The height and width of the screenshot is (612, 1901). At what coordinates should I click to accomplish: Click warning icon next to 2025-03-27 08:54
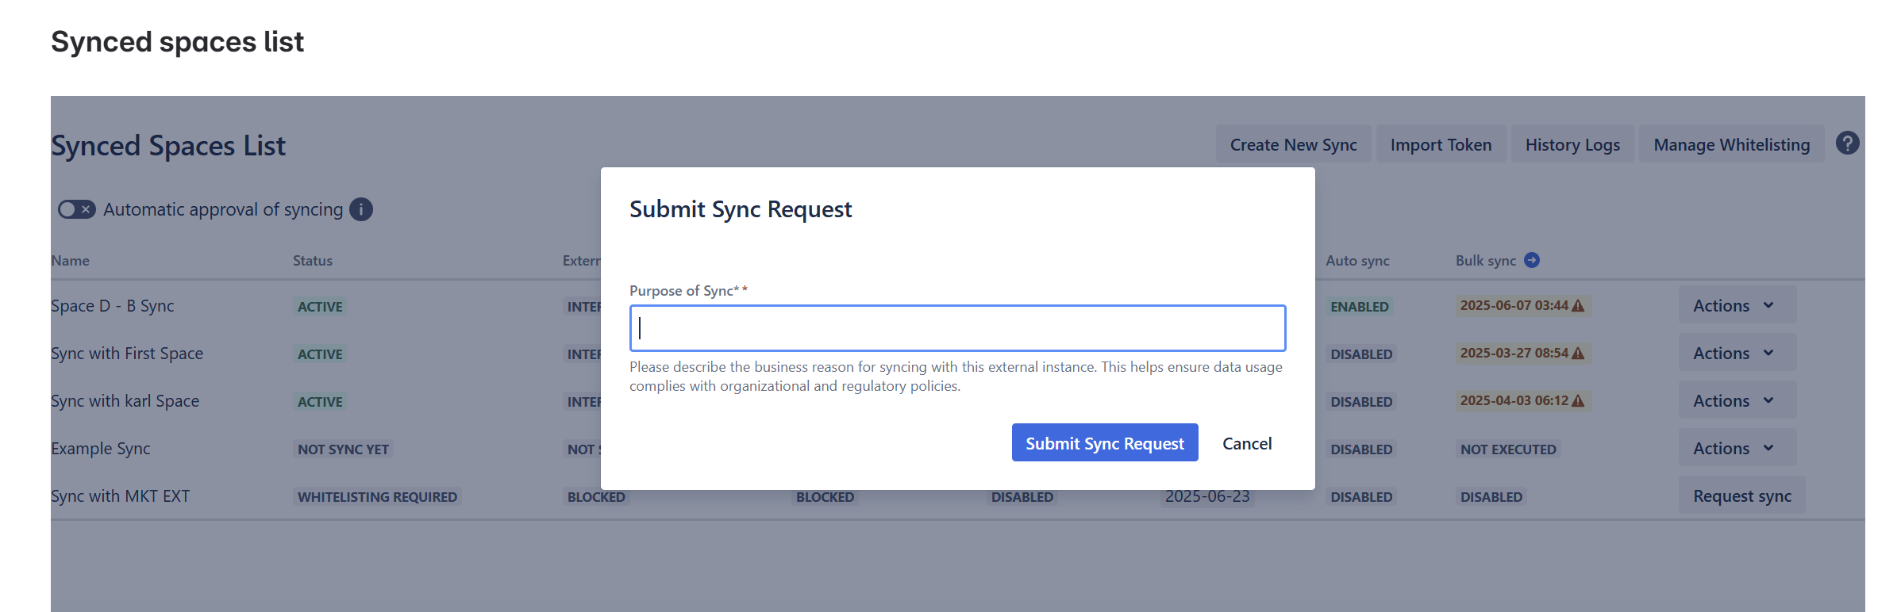click(x=1578, y=354)
